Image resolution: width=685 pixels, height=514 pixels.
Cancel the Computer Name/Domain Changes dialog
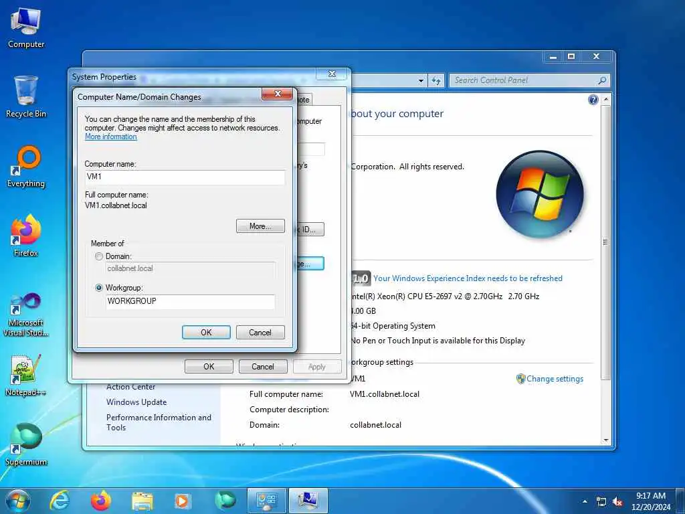tap(260, 333)
